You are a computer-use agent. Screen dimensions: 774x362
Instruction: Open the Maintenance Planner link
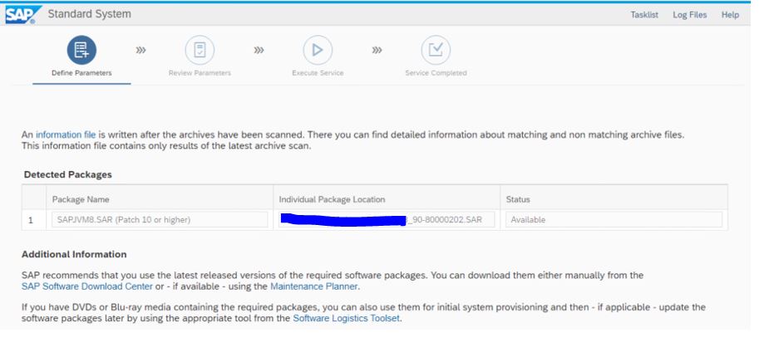pyautogui.click(x=313, y=286)
